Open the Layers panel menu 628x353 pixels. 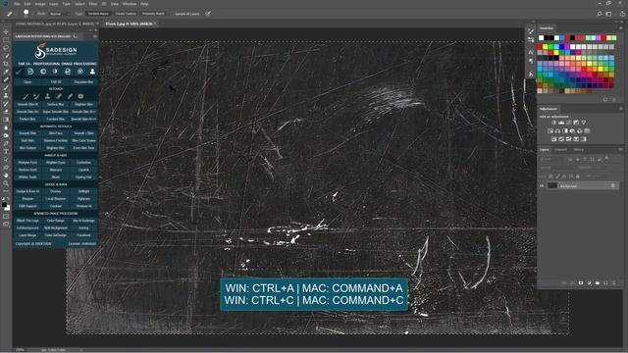point(621,150)
